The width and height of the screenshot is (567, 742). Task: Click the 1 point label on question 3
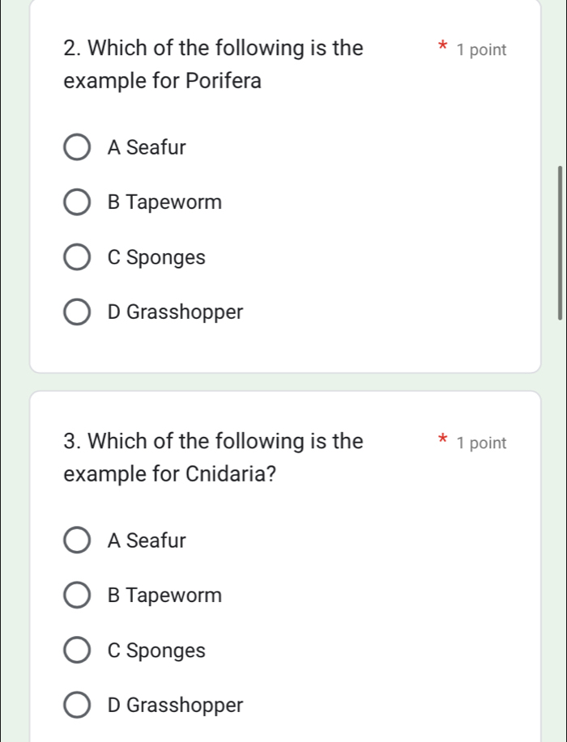[x=483, y=443]
